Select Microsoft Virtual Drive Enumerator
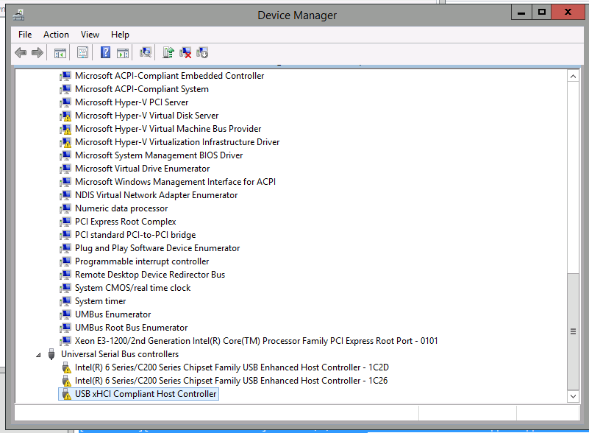 (142, 169)
